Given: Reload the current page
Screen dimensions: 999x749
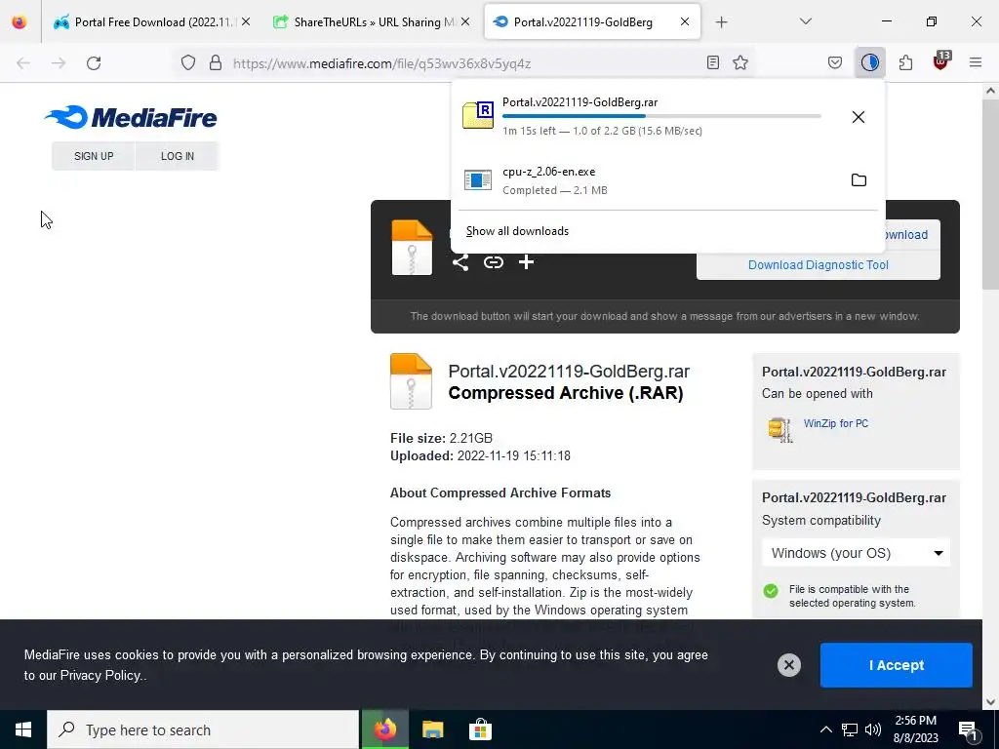Looking at the screenshot, I should pyautogui.click(x=94, y=62).
